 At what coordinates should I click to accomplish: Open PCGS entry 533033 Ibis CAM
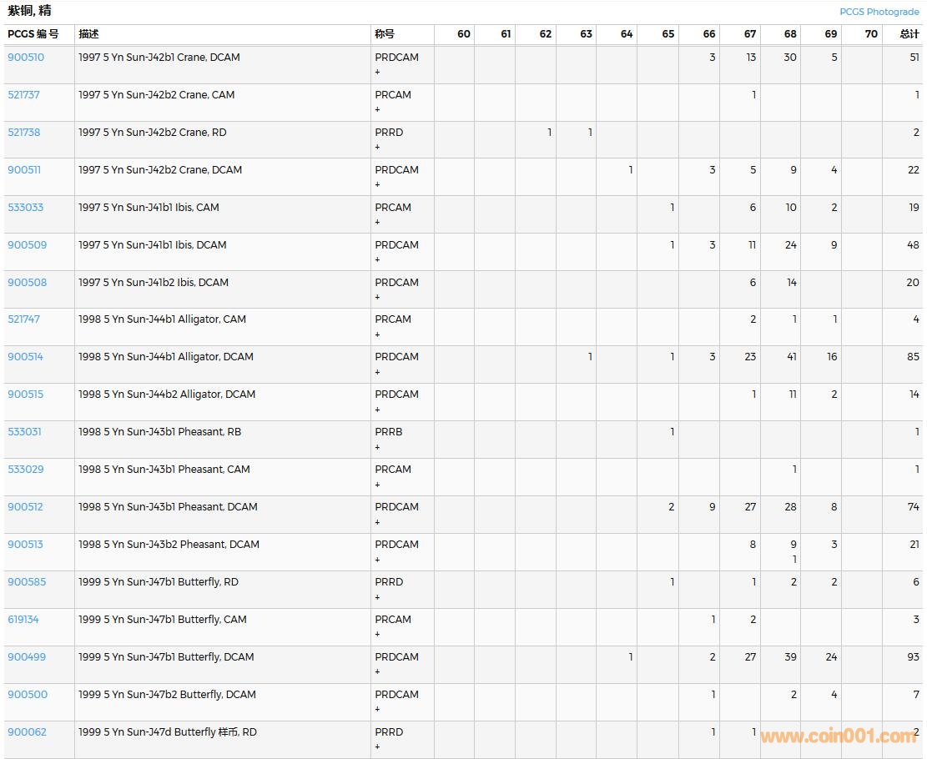click(25, 208)
